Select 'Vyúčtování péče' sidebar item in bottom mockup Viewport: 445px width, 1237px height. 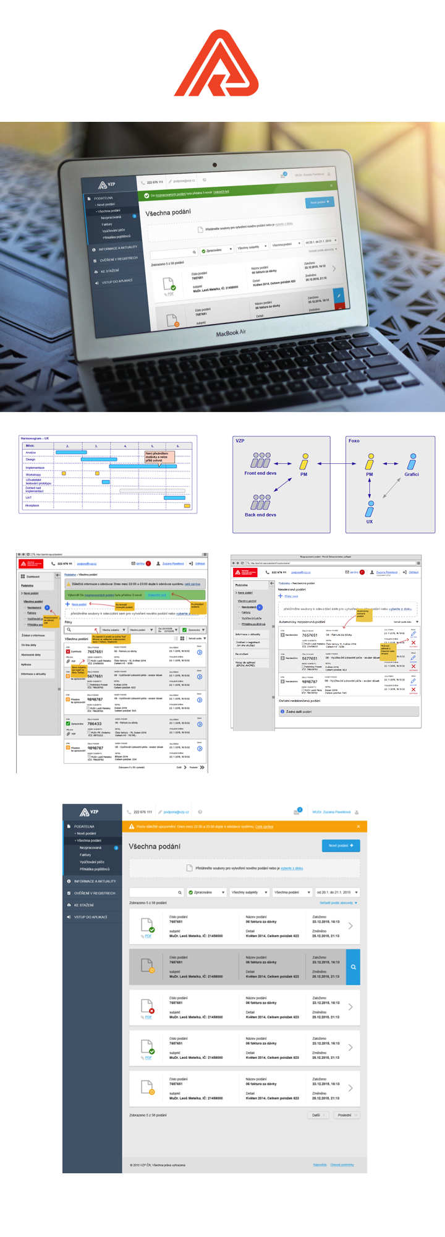(92, 862)
